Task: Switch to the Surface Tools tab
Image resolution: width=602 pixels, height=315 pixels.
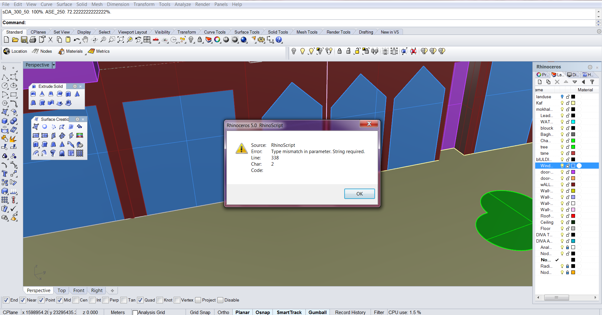Action: [247, 32]
